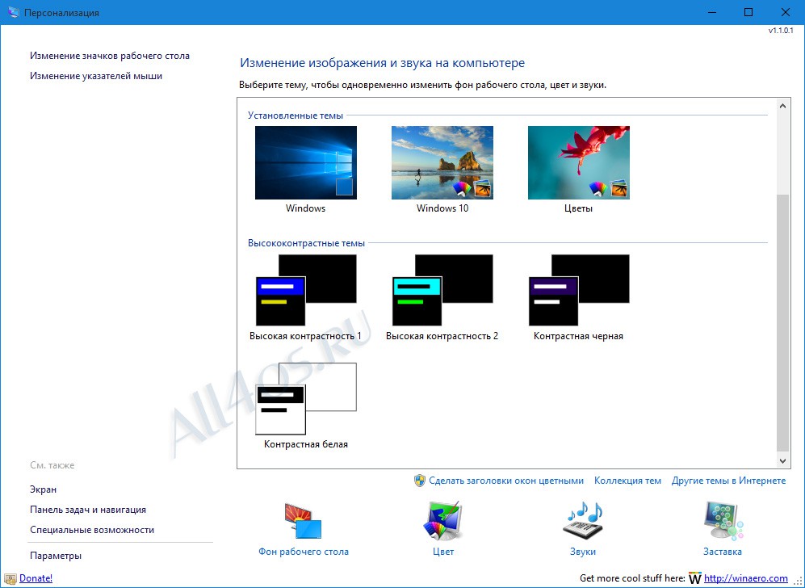Open the http://winaero.com link
Viewport: 805px width, 588px height.
(x=745, y=578)
